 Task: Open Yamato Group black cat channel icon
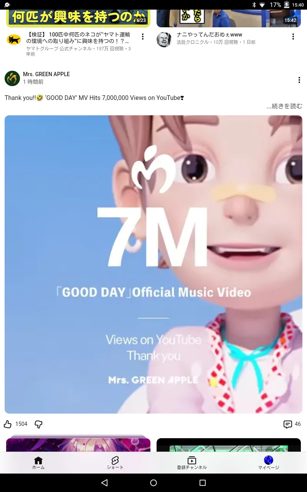click(x=14, y=39)
